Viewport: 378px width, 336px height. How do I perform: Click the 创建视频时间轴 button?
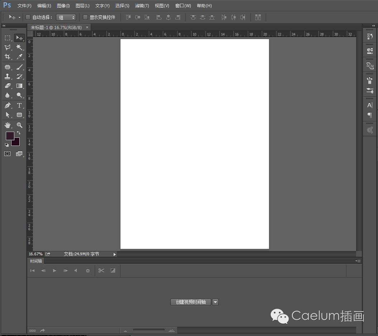coord(190,302)
